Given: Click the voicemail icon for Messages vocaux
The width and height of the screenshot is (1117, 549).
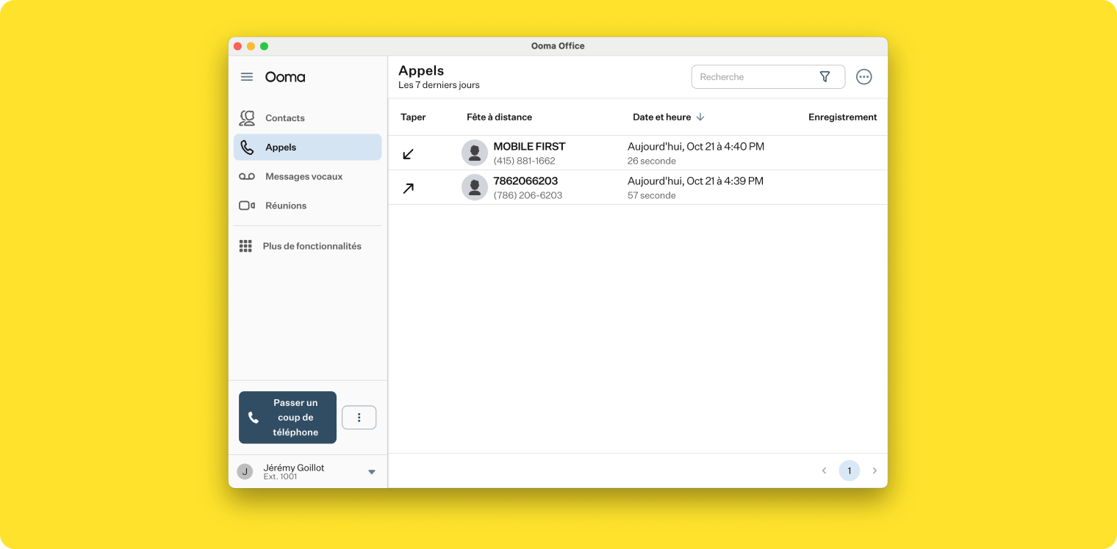Looking at the screenshot, I should tap(247, 177).
